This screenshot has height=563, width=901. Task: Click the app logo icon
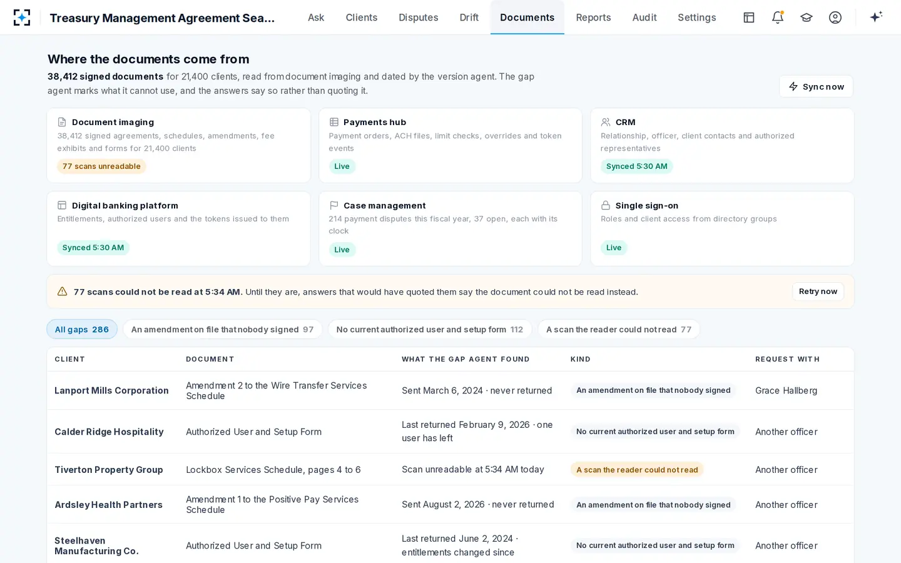(x=22, y=18)
